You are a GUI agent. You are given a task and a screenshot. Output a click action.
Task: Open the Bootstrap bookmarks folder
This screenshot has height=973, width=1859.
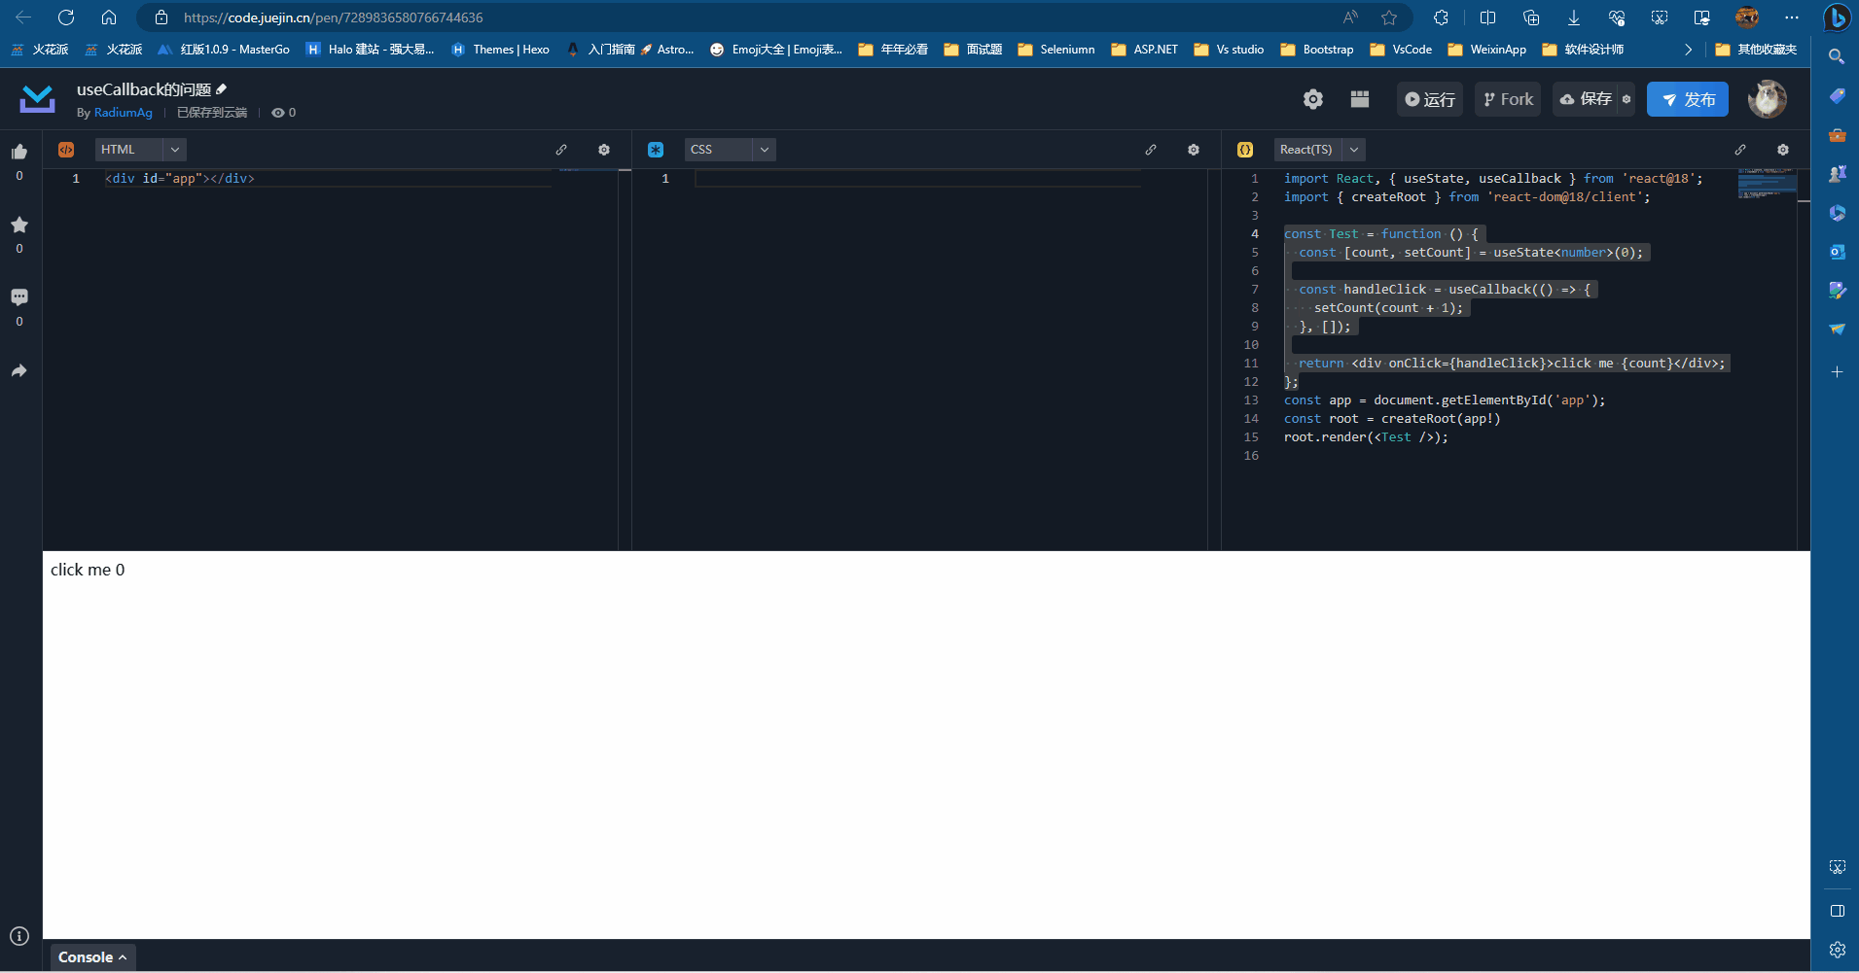click(x=1317, y=50)
